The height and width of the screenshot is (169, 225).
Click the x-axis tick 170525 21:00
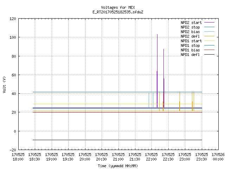[118, 157]
